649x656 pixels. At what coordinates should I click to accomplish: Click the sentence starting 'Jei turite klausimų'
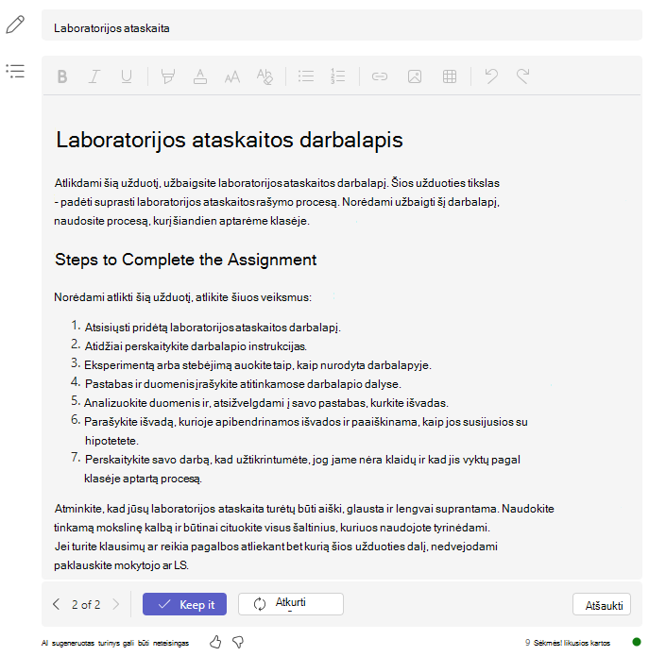(276, 556)
